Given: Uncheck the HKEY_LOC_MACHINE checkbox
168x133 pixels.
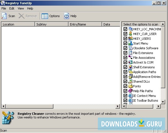Looking at the screenshot, I should tap(125, 29).
